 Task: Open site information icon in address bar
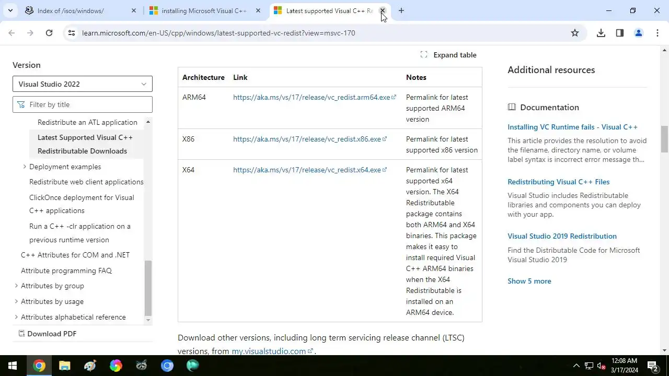pos(71,33)
